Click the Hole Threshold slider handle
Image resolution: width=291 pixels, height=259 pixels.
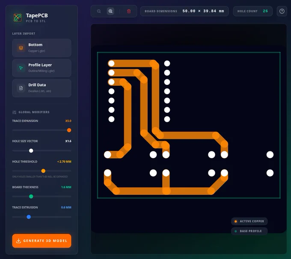coord(43,171)
